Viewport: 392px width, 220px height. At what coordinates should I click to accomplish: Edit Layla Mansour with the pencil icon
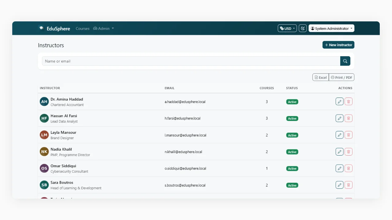pos(339,135)
